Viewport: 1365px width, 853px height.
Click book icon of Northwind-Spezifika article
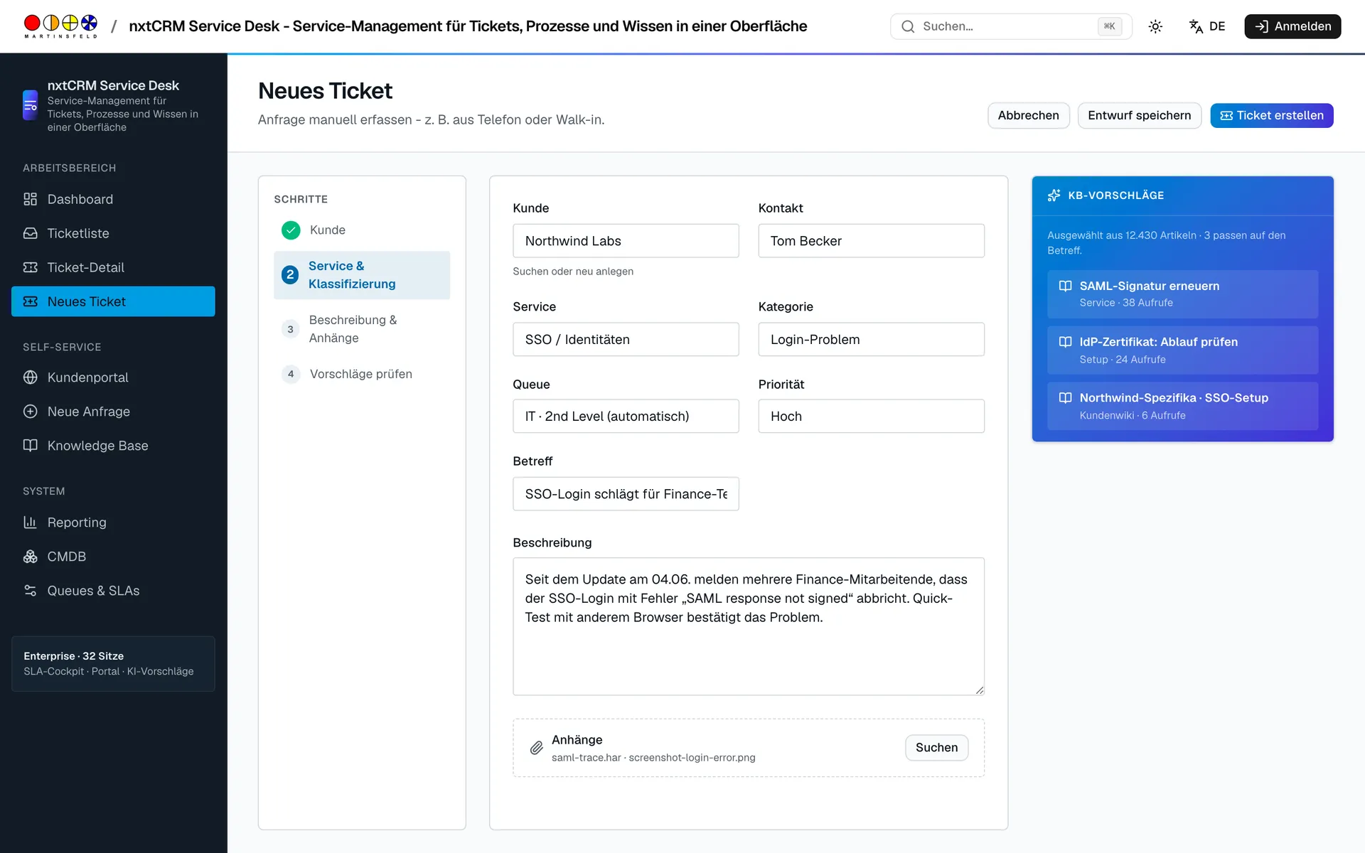(x=1065, y=398)
